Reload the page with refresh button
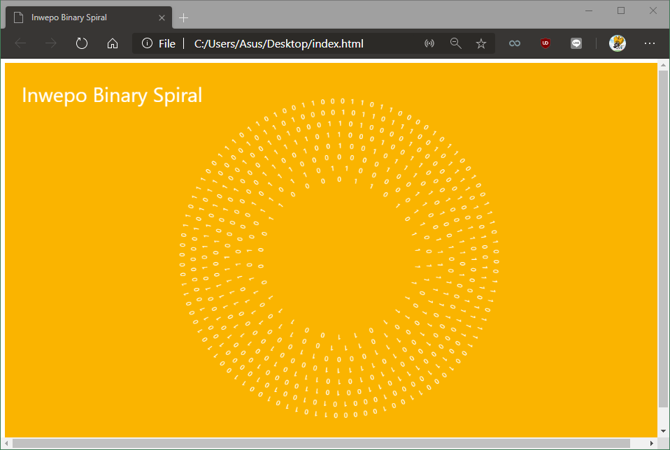 point(82,43)
